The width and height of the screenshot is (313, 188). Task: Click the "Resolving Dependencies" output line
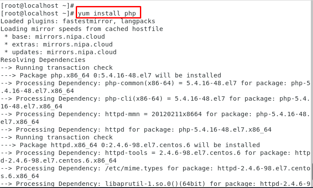click(43, 60)
